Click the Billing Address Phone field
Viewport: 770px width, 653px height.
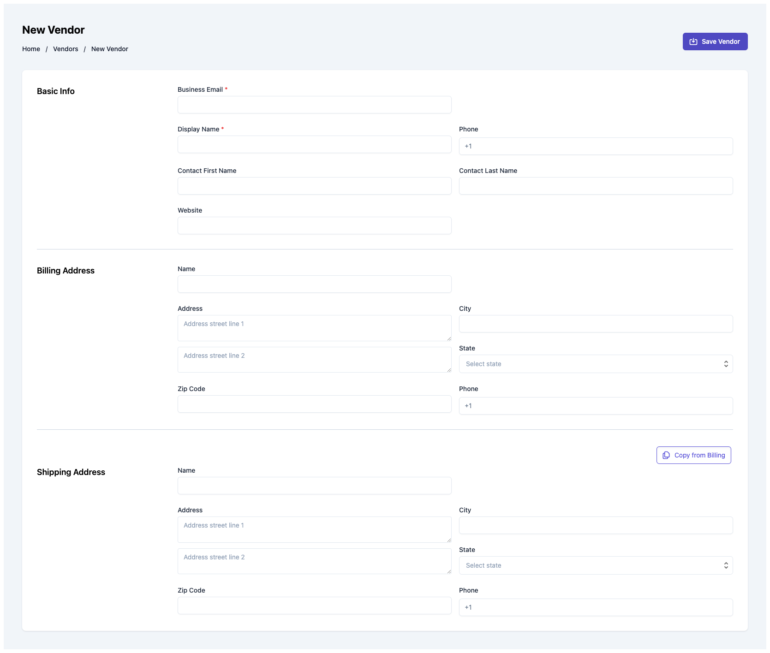pos(596,406)
